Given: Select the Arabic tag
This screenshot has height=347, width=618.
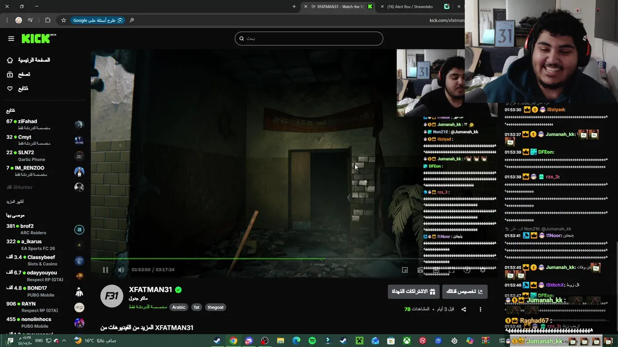Looking at the screenshot, I should click(x=179, y=307).
